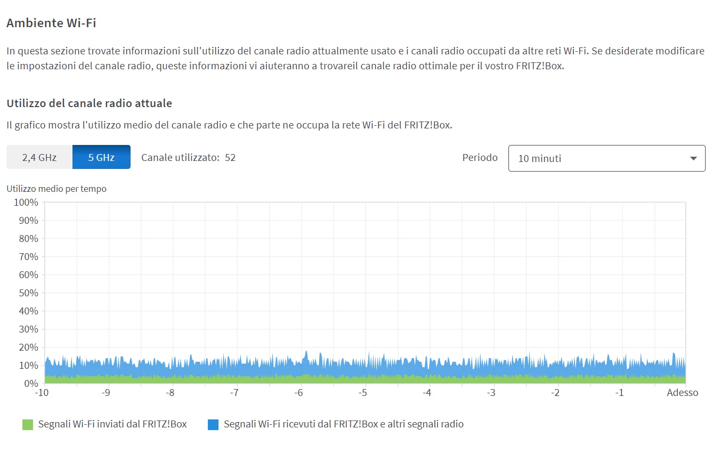Screen dimensions: 720x453
Task: Click the Utilizzo del canale radio attuale heading
Action: (89, 103)
